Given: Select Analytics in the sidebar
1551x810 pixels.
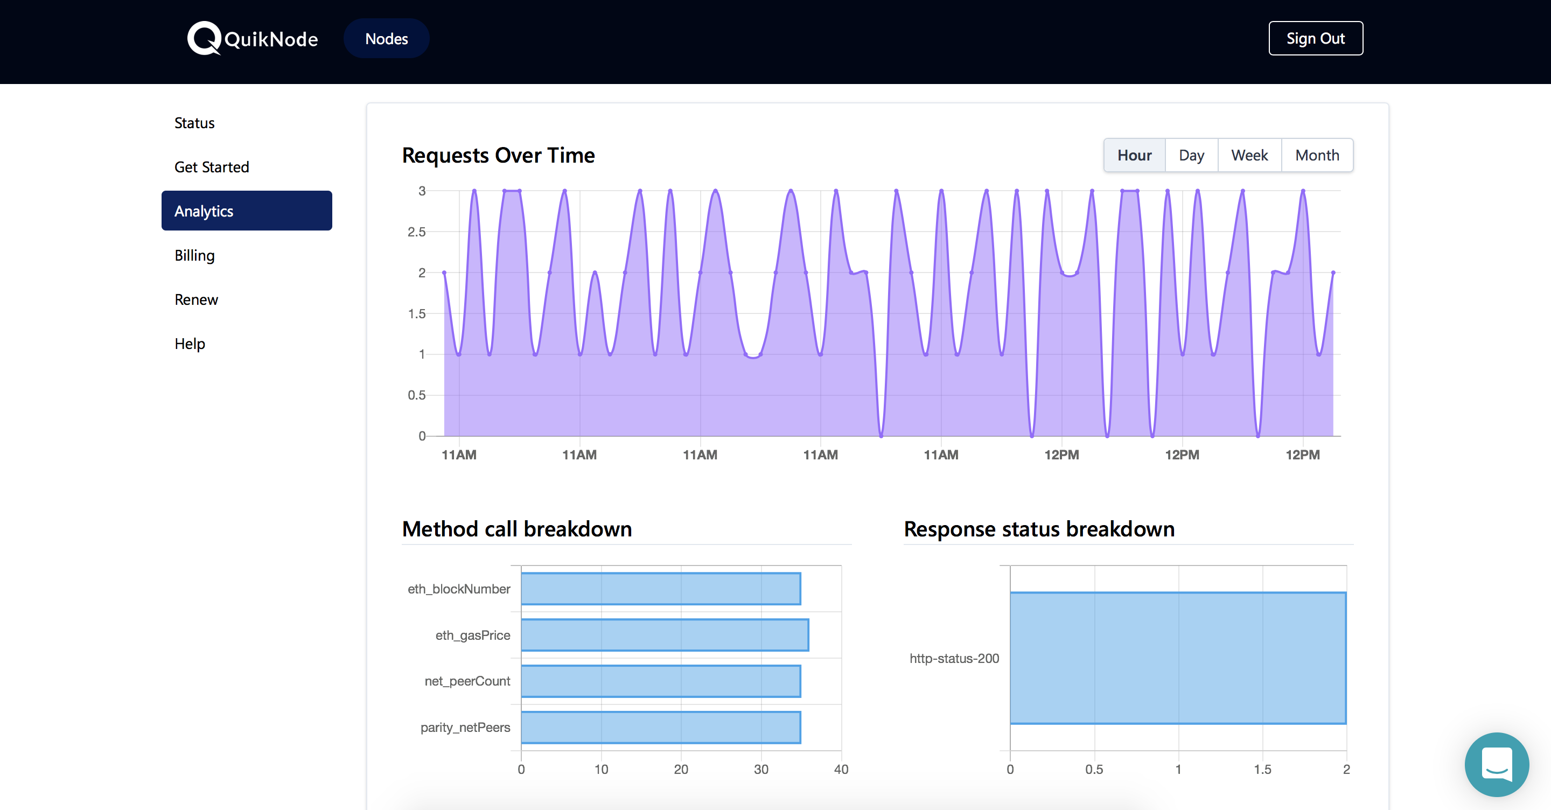Looking at the screenshot, I should click(247, 211).
